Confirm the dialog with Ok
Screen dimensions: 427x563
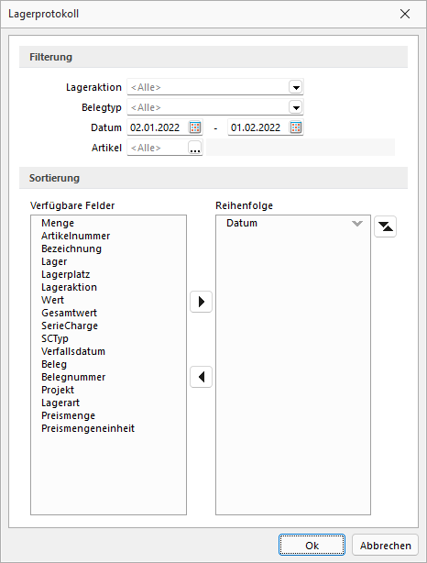312,546
